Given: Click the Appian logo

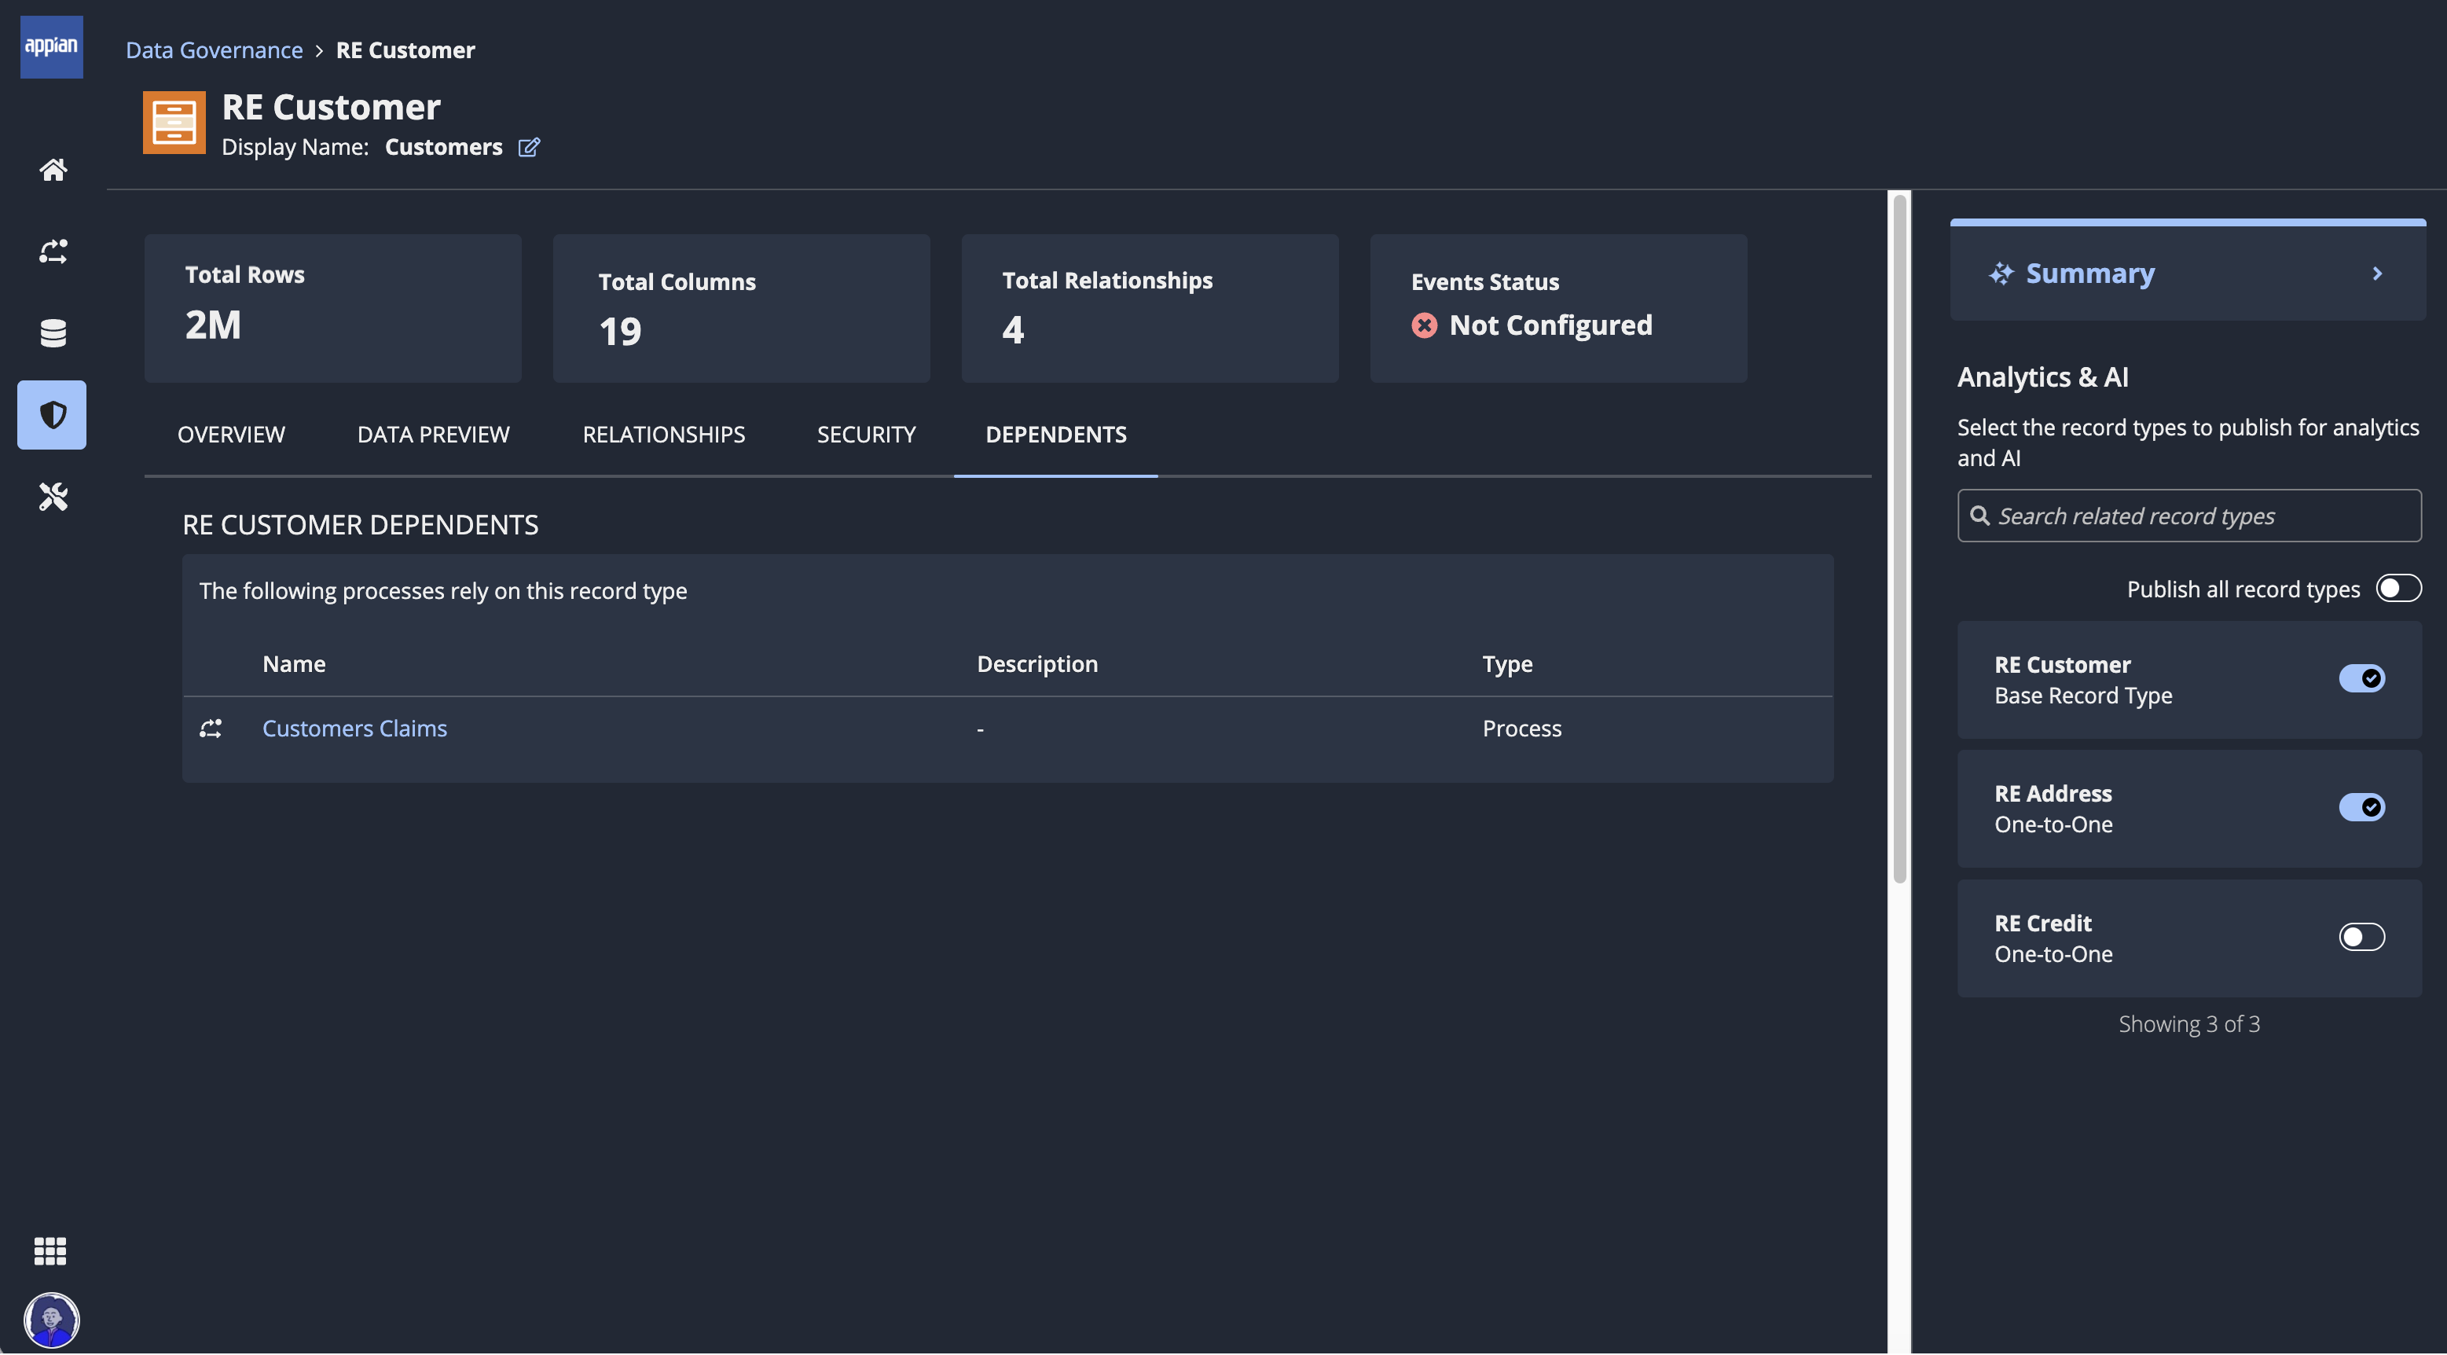Looking at the screenshot, I should [51, 46].
